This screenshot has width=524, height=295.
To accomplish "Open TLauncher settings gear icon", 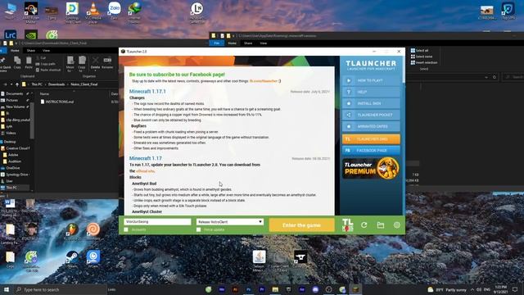I will tap(396, 225).
